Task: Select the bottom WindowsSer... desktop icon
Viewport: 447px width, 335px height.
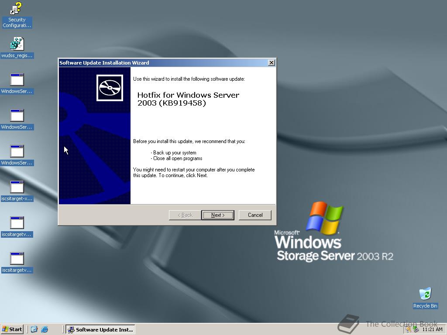Action: (x=17, y=155)
